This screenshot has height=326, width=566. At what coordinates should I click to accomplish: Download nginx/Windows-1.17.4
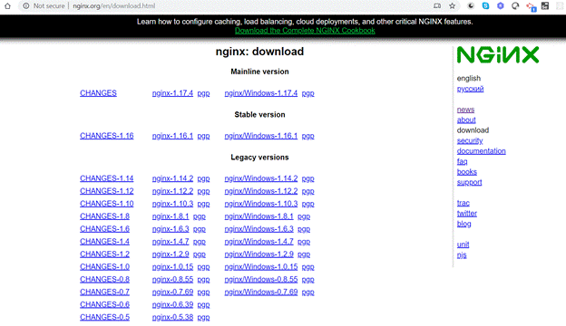click(261, 93)
